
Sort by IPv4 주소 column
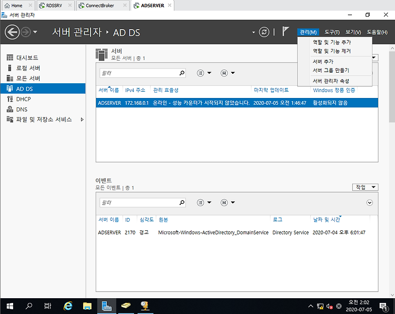(x=135, y=90)
